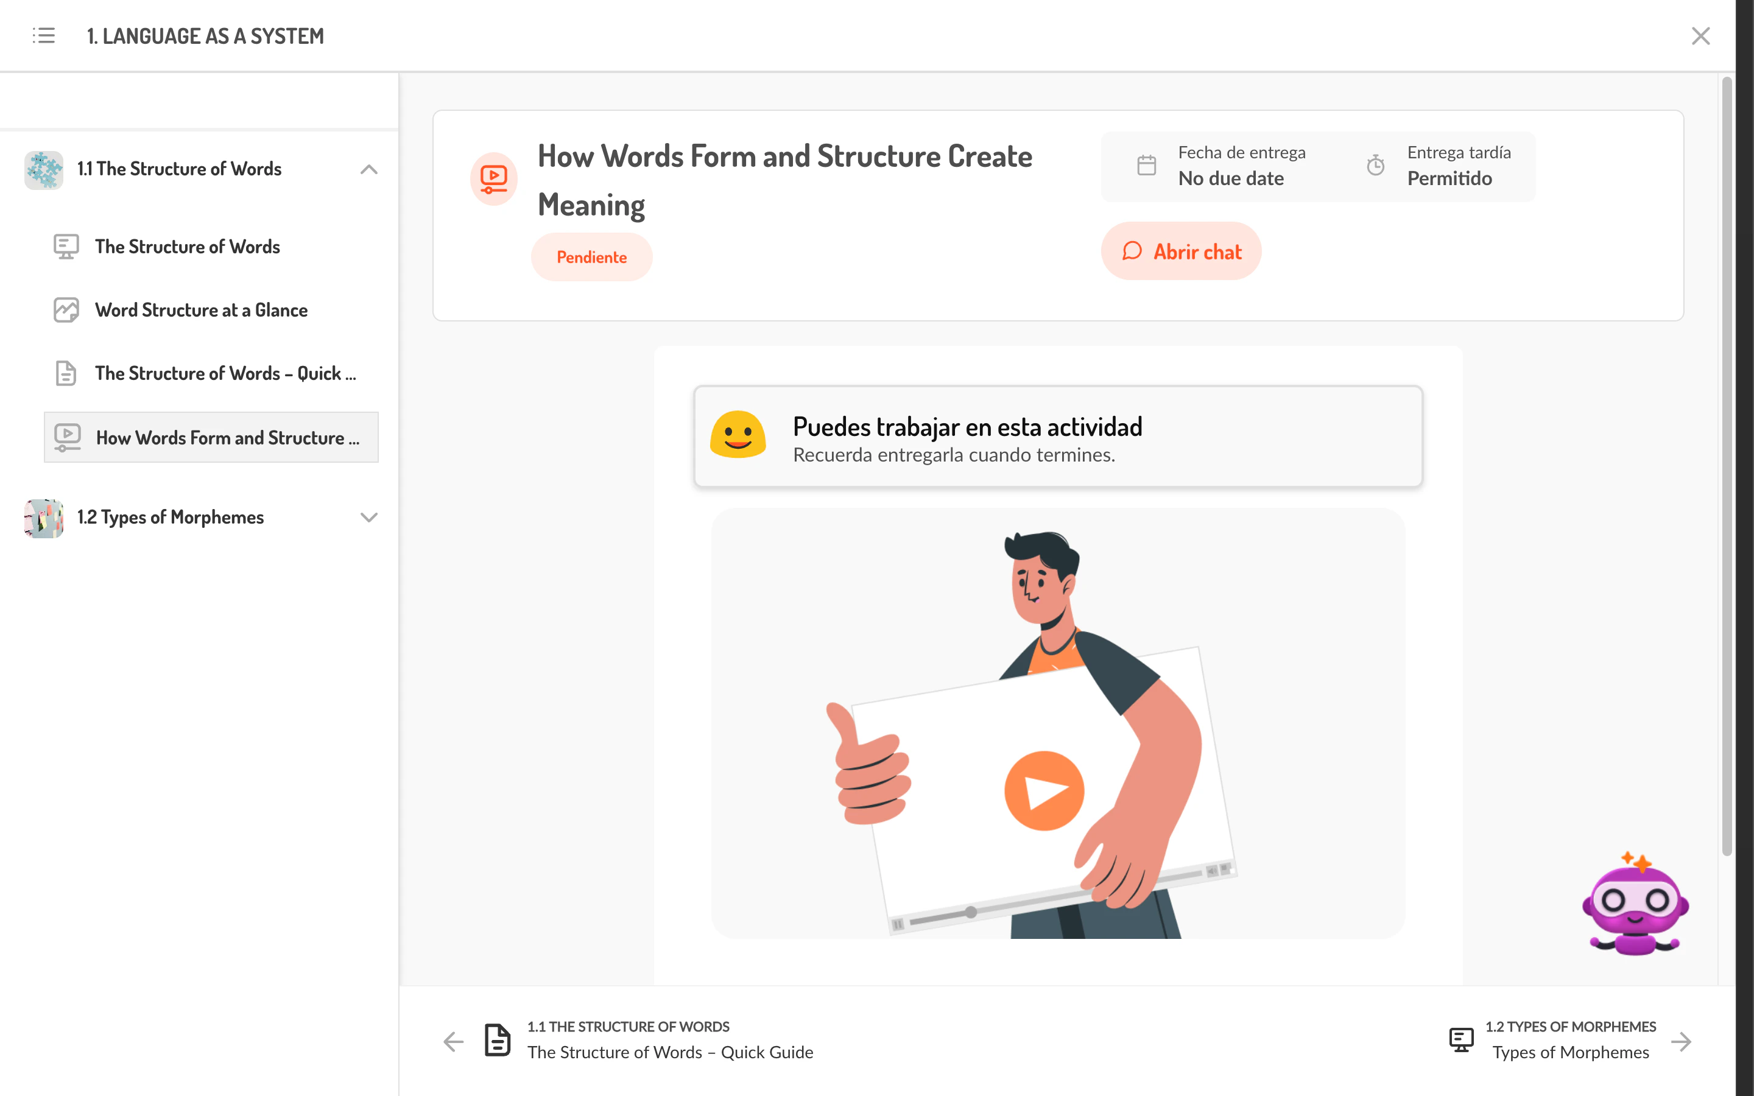1754x1096 pixels.
Task: Click the orange video activity icon beside title
Action: pyautogui.click(x=493, y=178)
